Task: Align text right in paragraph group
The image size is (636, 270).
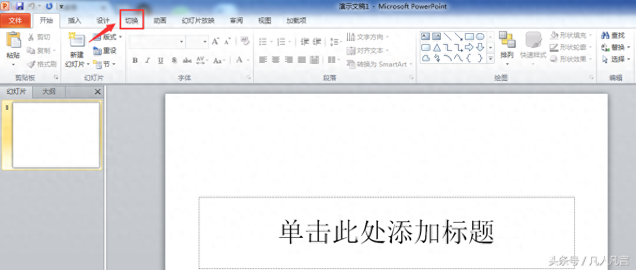Action: 289,60
